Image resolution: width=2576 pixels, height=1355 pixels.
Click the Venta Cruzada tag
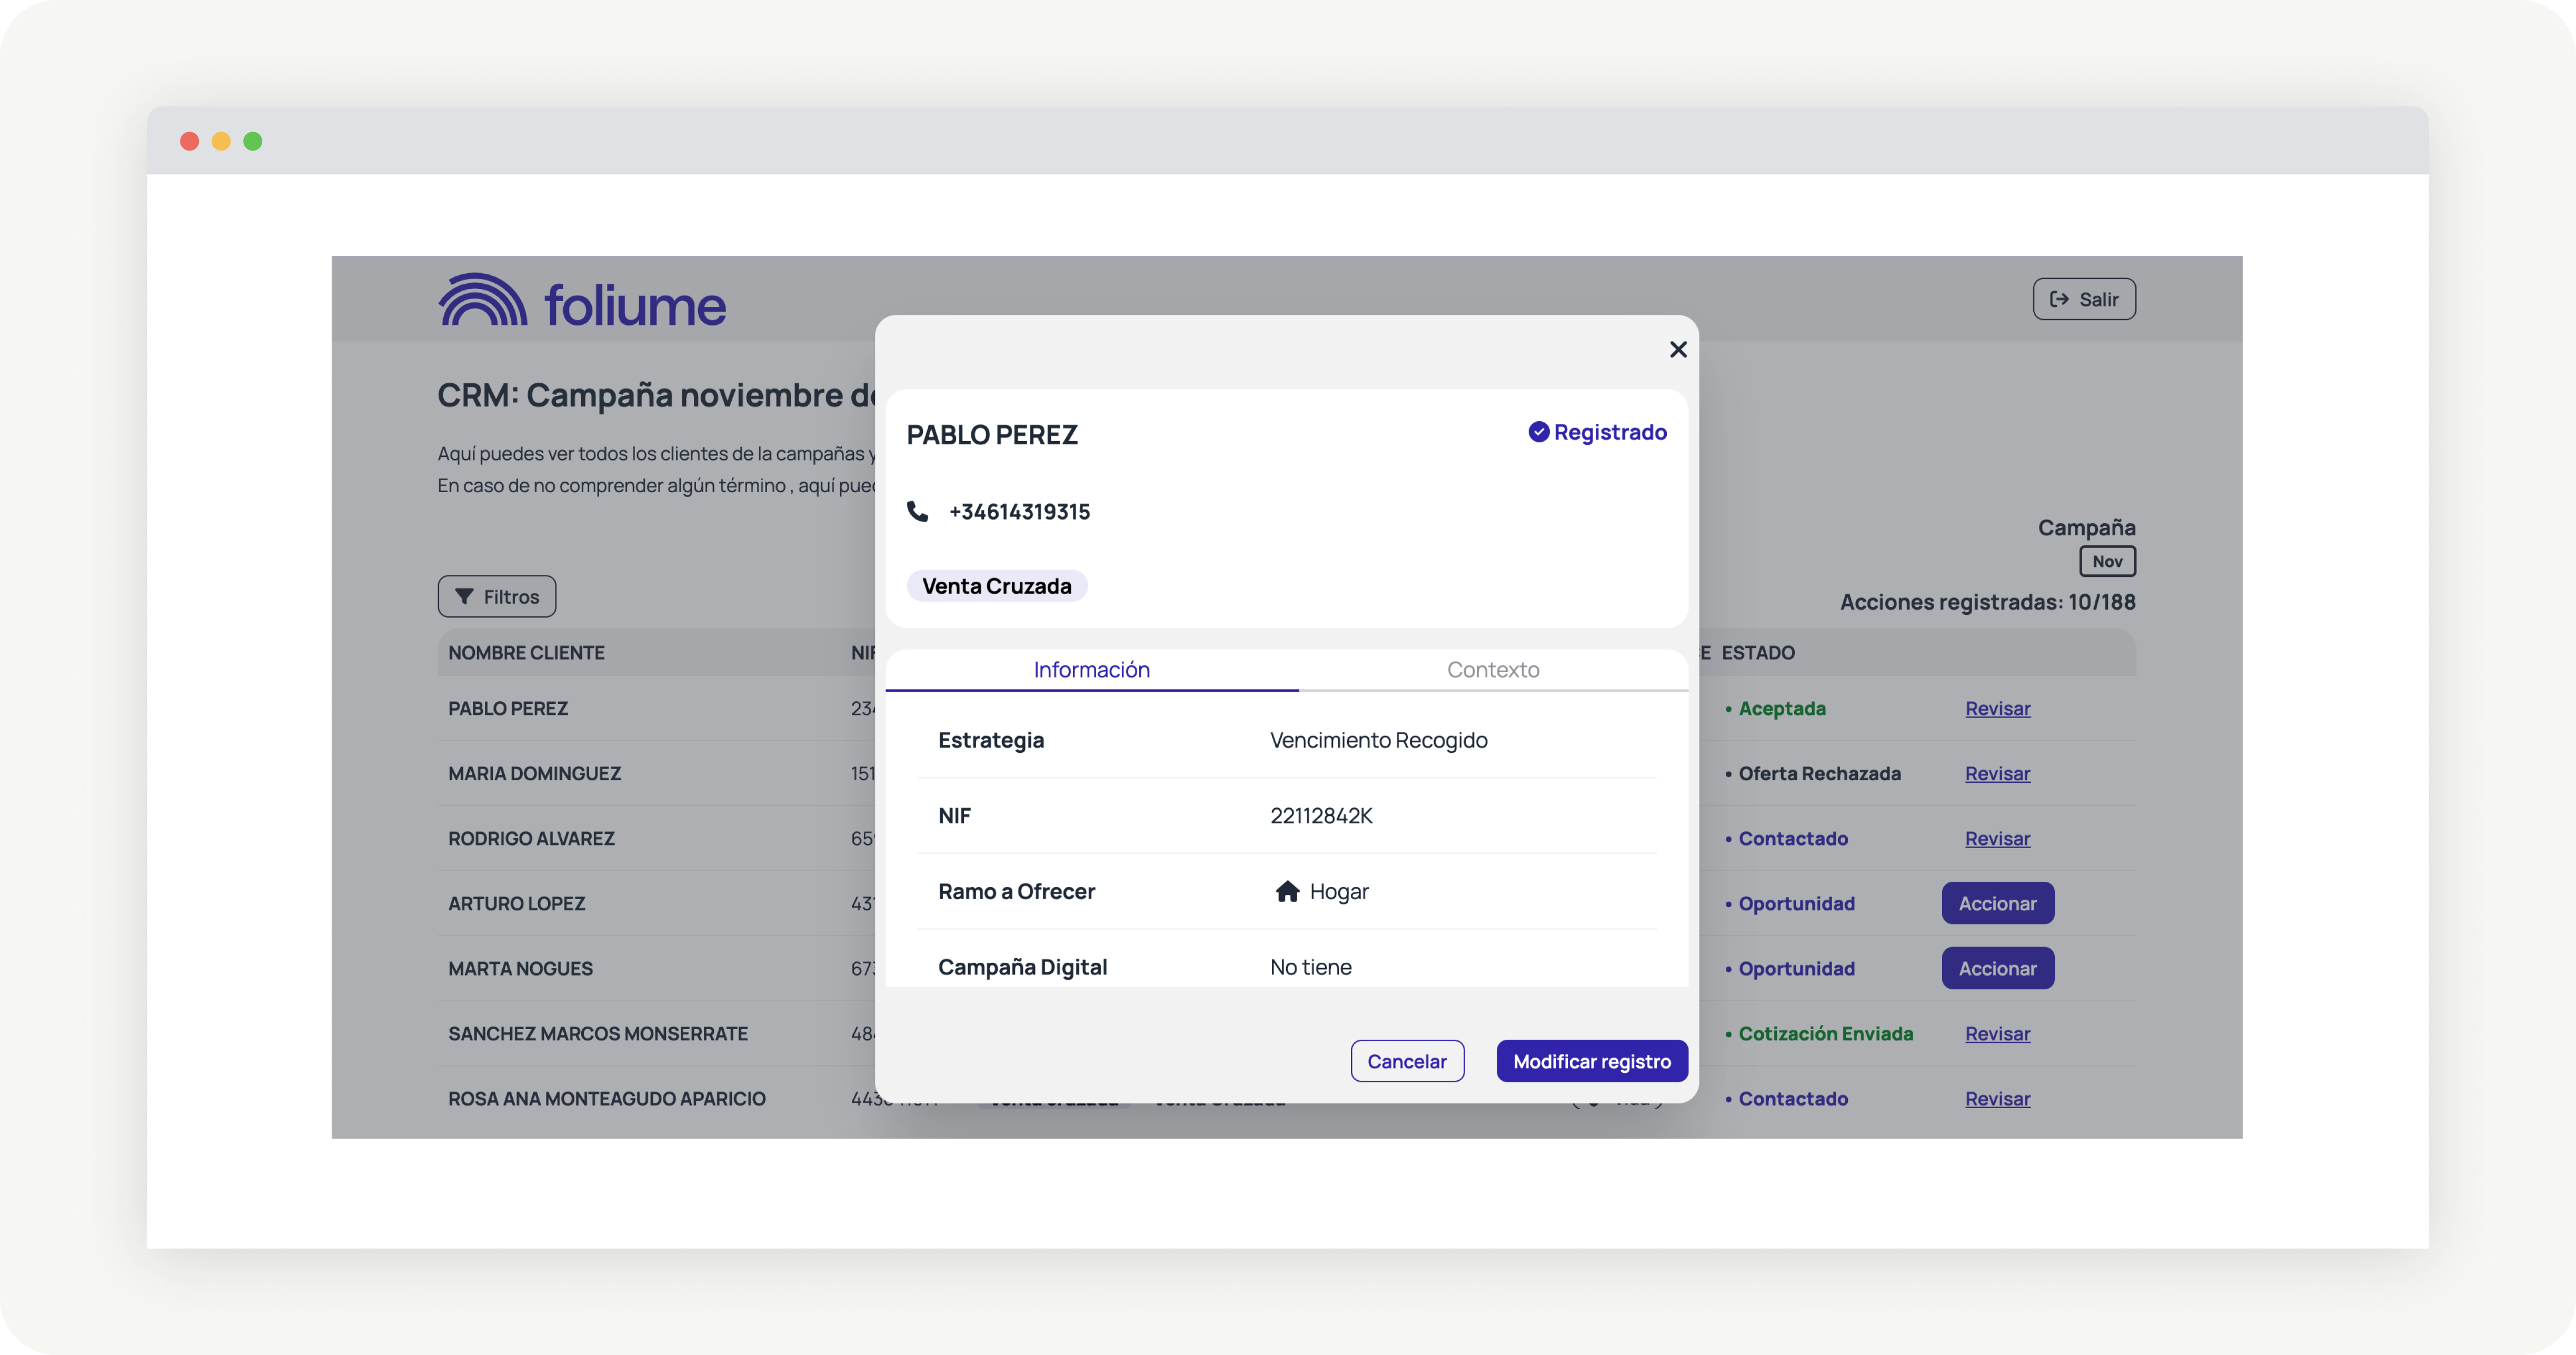pos(996,586)
